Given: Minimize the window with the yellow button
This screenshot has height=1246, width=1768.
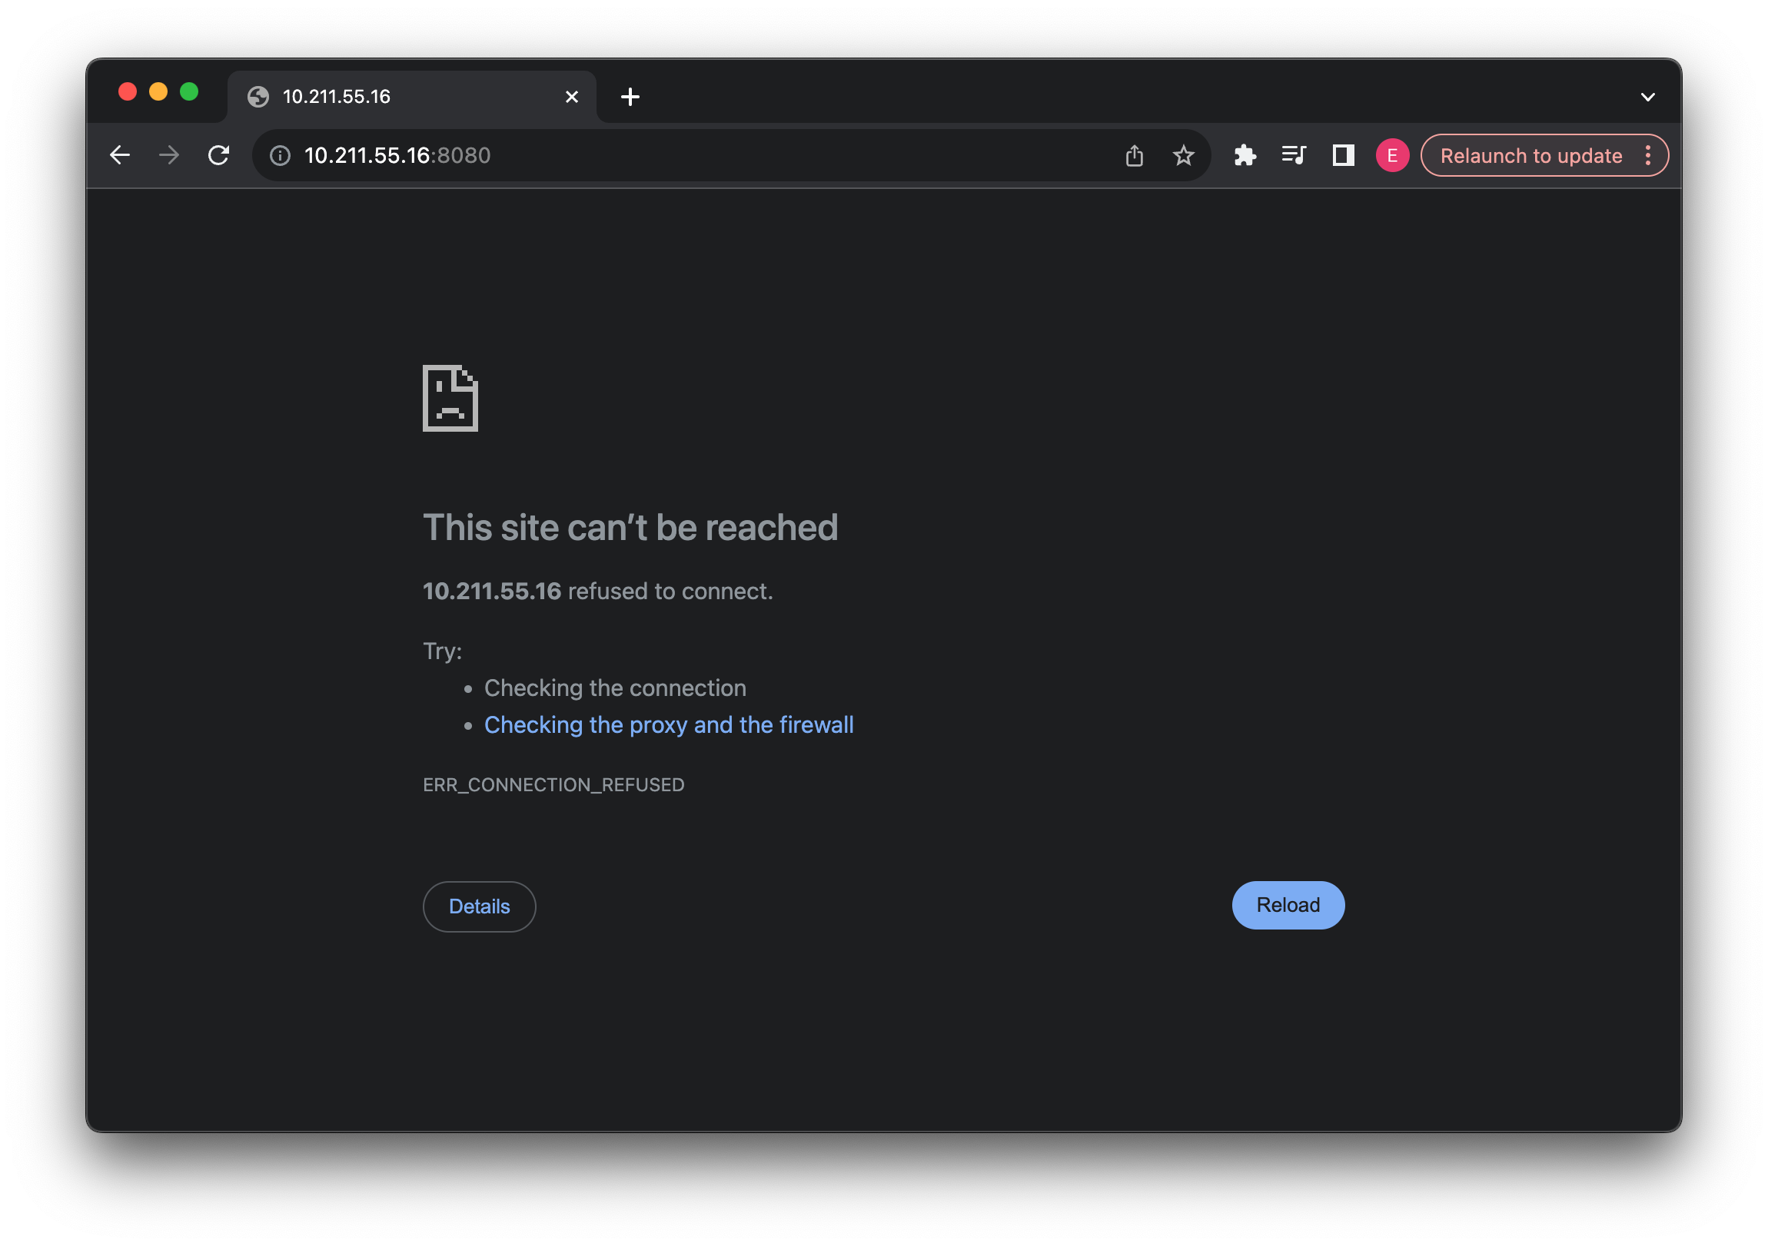Looking at the screenshot, I should coord(158,92).
